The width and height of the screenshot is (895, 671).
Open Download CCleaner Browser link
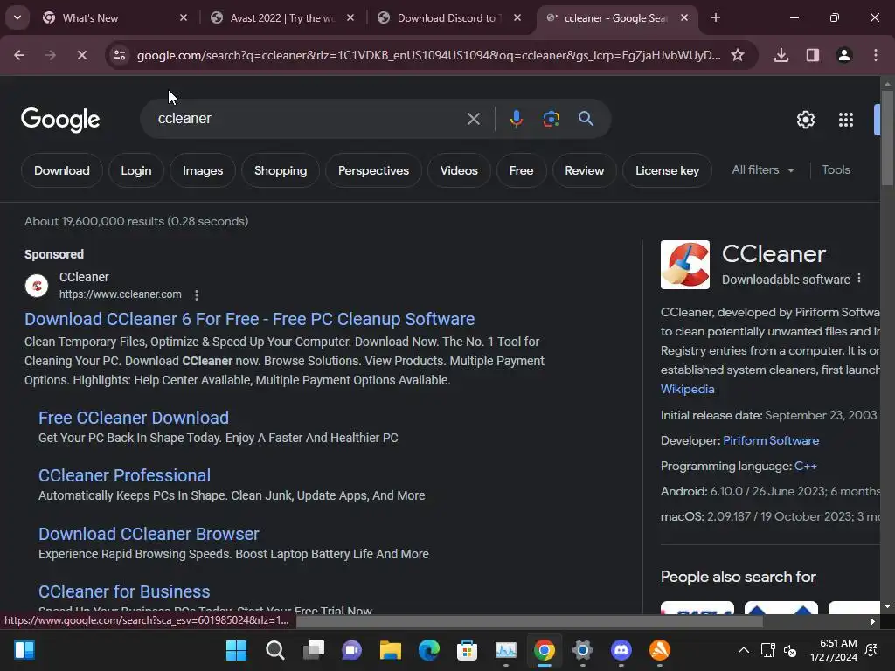pos(149,534)
